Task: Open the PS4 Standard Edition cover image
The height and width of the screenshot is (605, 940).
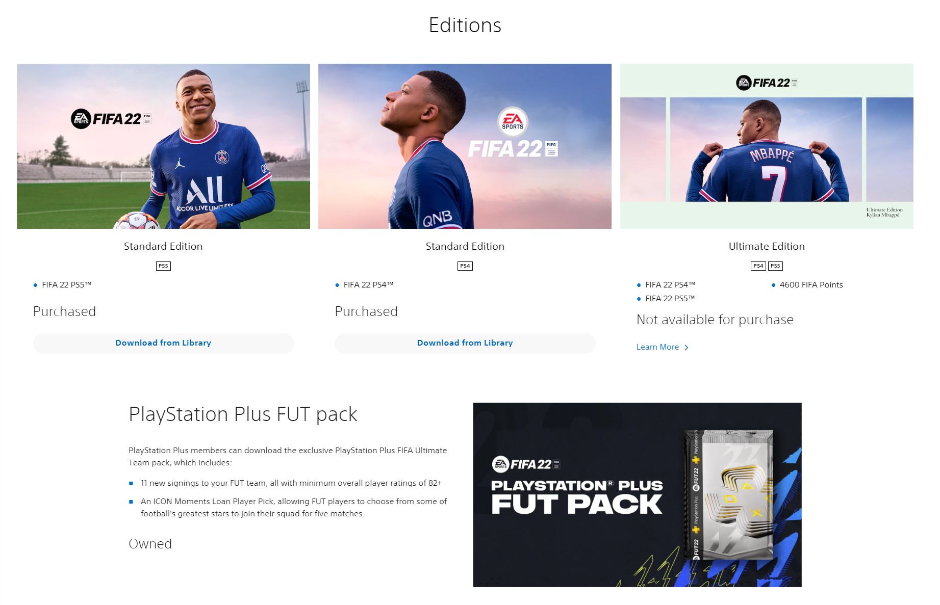Action: 465,146
